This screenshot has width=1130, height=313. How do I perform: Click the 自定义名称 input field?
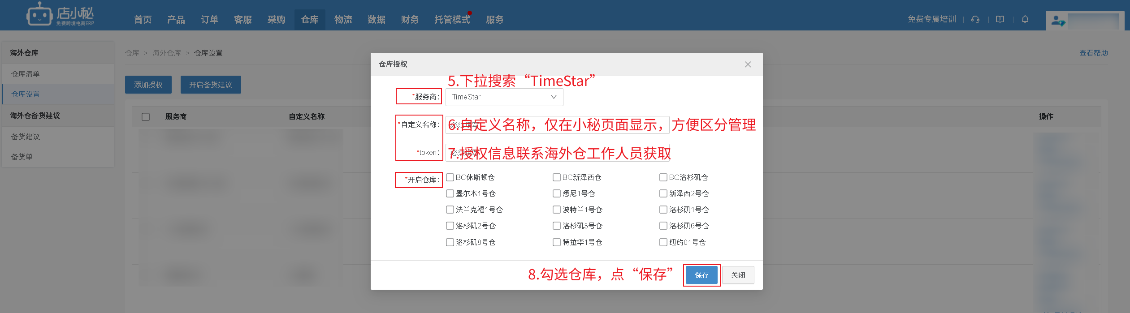click(x=557, y=125)
